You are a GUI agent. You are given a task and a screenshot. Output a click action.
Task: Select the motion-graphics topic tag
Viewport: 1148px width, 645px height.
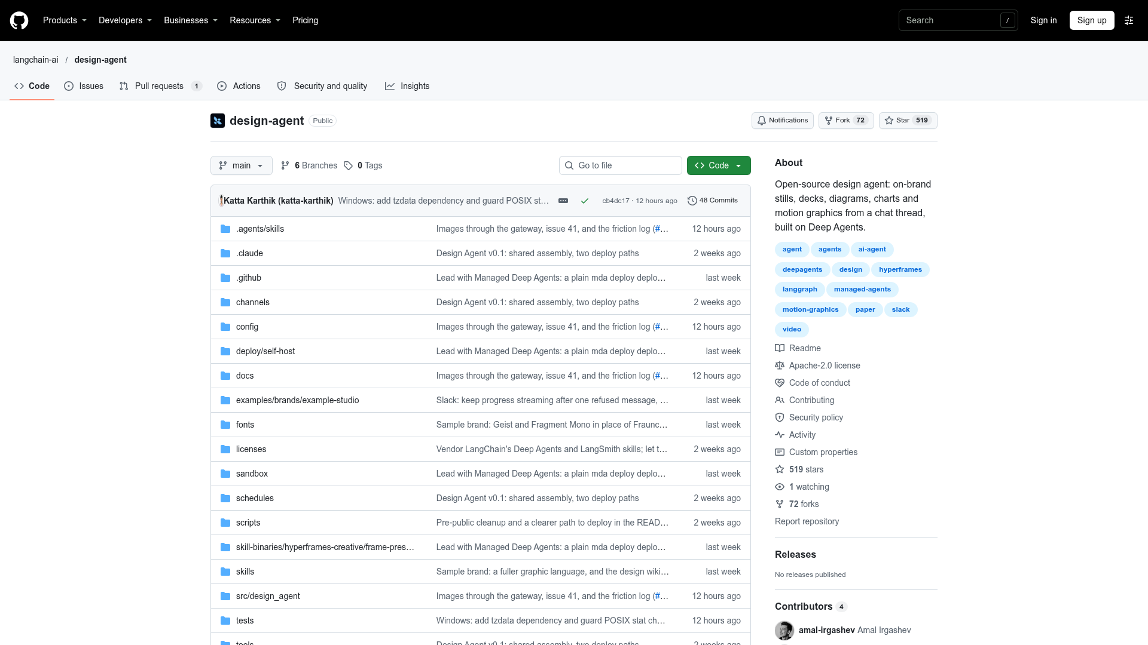810,309
